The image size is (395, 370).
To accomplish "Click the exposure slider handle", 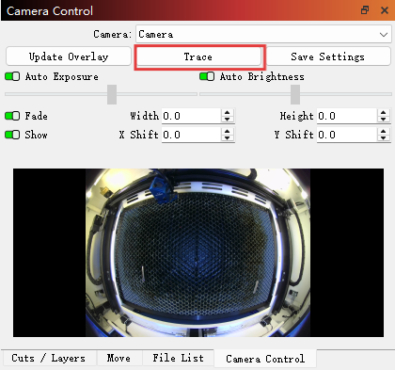I will 112,94.
